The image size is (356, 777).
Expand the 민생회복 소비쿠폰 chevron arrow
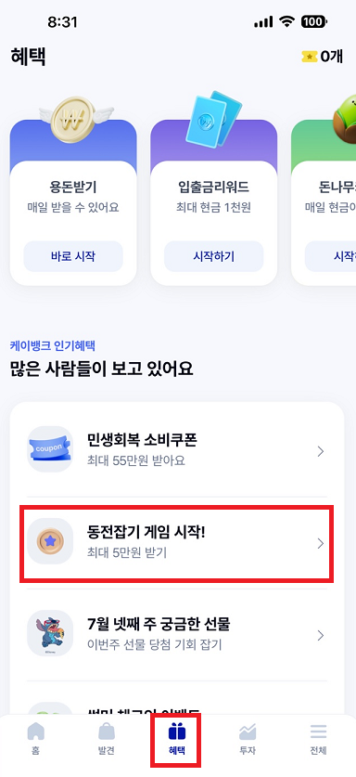[321, 451]
